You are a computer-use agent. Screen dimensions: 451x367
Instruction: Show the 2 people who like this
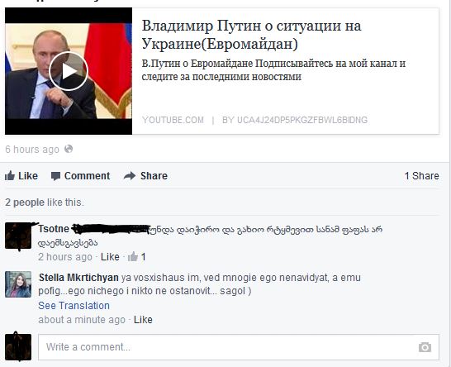[x=25, y=203]
